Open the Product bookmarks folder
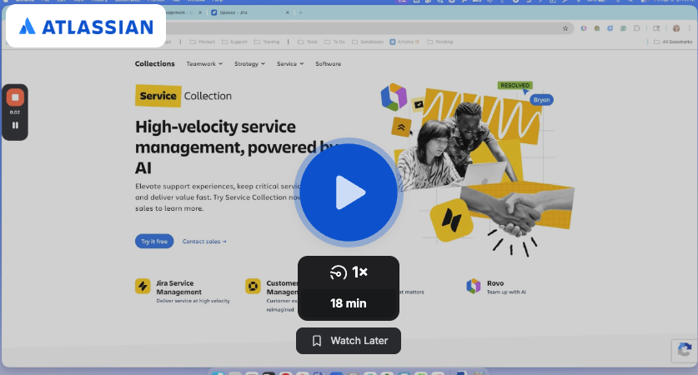Viewport: 698px width, 375px height. (203, 42)
